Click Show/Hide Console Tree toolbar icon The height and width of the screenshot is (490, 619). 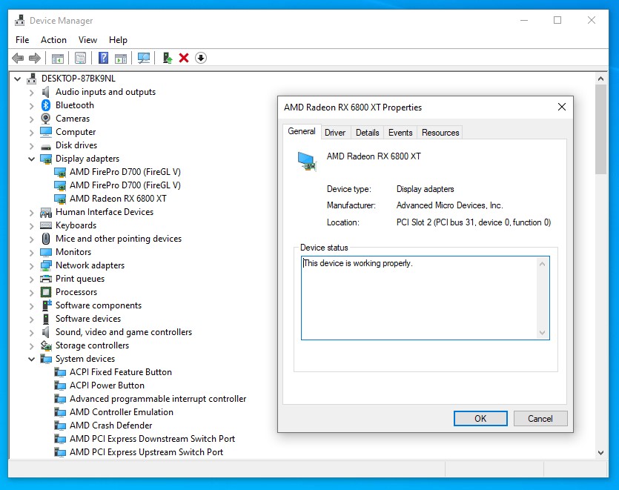tap(58, 58)
